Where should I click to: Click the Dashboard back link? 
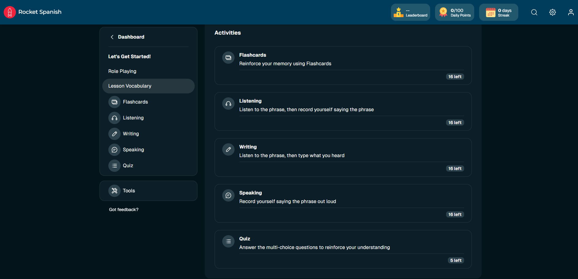pos(131,37)
